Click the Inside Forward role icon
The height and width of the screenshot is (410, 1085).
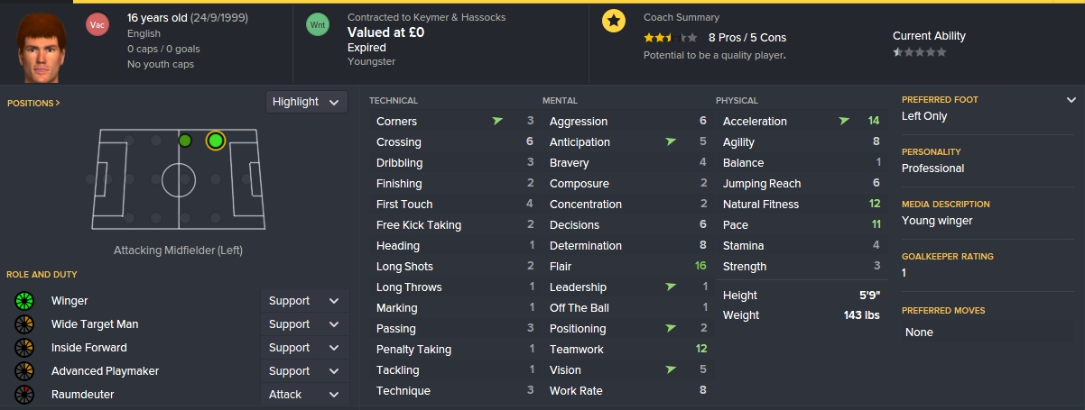[24, 348]
